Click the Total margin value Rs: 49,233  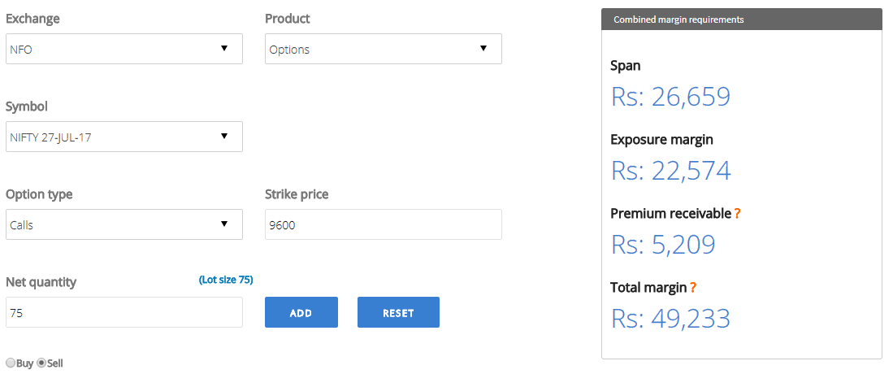pyautogui.click(x=671, y=319)
